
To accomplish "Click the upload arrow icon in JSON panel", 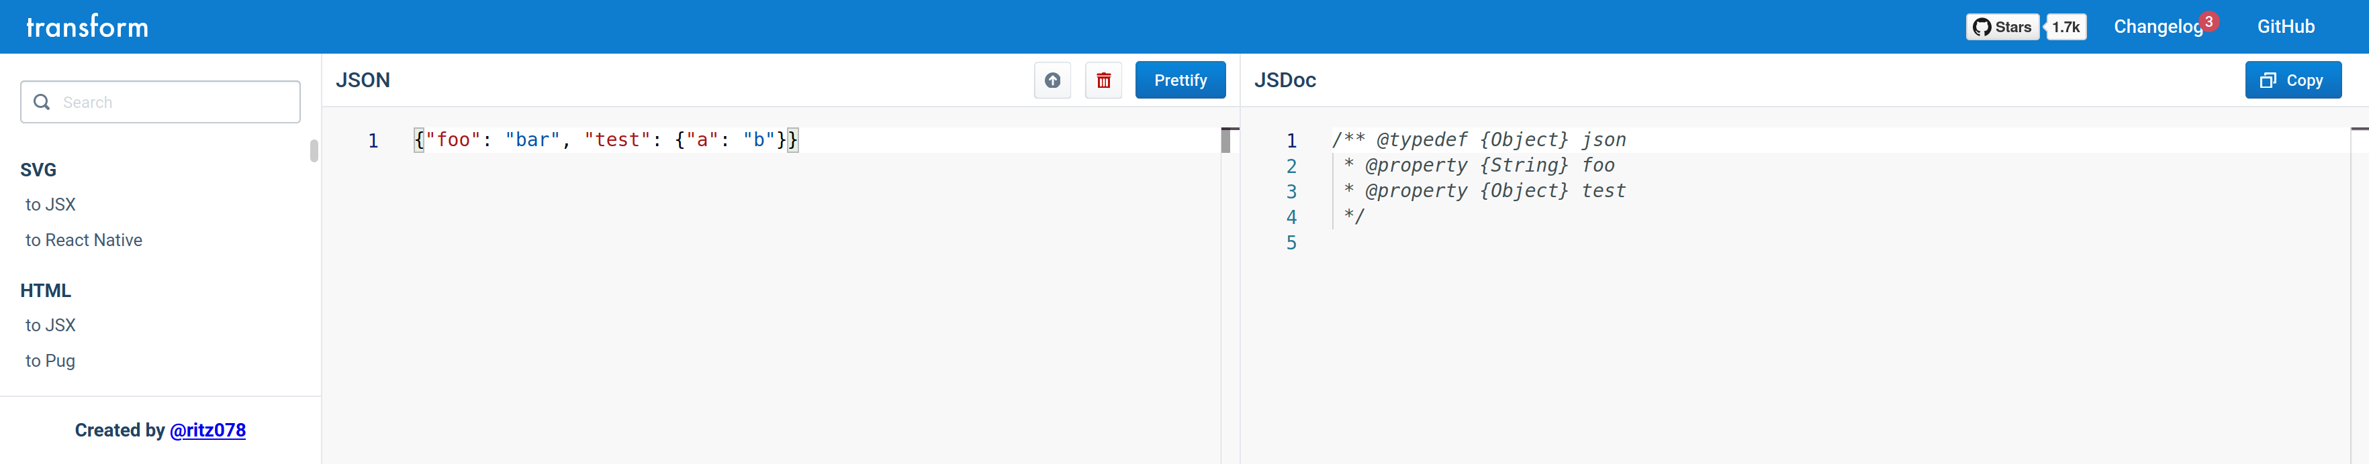I will pos(1052,80).
